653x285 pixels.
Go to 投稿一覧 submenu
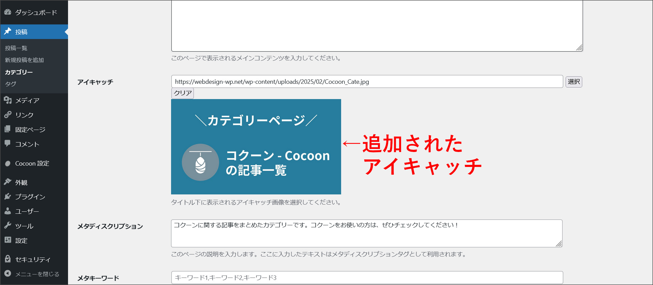16,48
